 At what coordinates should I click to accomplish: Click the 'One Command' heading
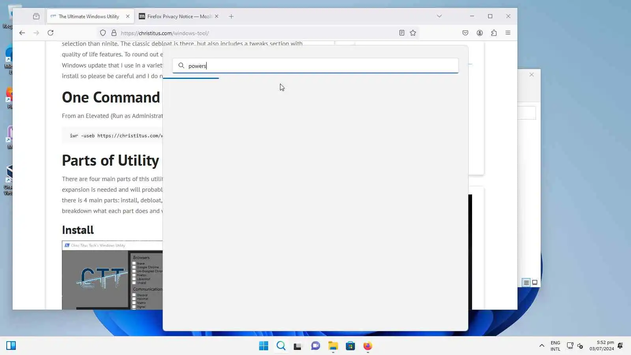[111, 97]
